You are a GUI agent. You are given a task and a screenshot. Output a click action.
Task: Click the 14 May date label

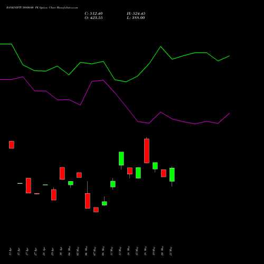tap(128, 251)
